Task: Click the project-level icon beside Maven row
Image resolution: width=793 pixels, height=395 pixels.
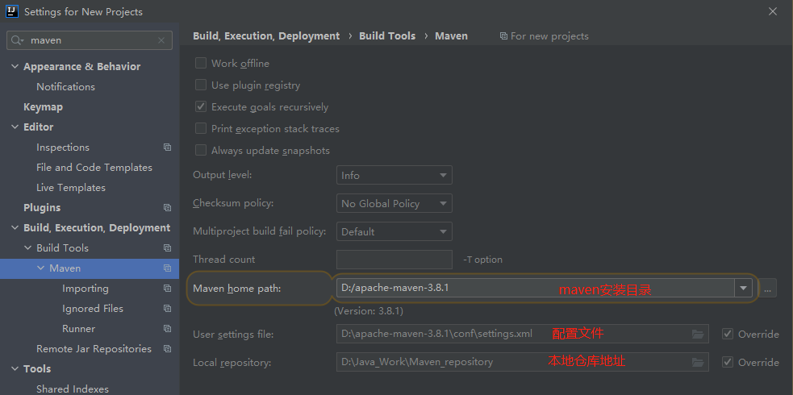Action: point(168,268)
